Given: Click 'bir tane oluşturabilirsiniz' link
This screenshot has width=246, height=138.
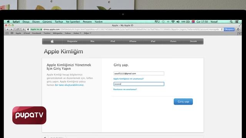Looking at the screenshot, I should pos(69,85).
